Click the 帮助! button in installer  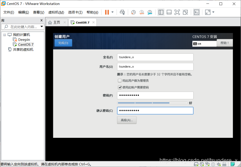coord(225,43)
